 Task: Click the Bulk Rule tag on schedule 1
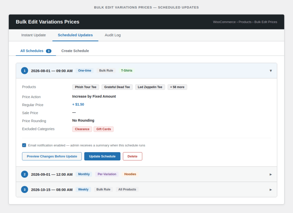click(x=106, y=71)
